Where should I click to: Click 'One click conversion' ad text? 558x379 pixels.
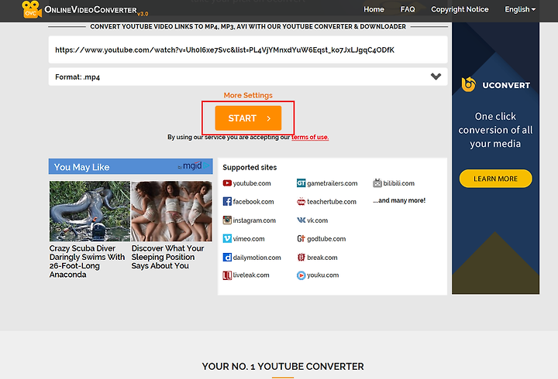point(495,130)
